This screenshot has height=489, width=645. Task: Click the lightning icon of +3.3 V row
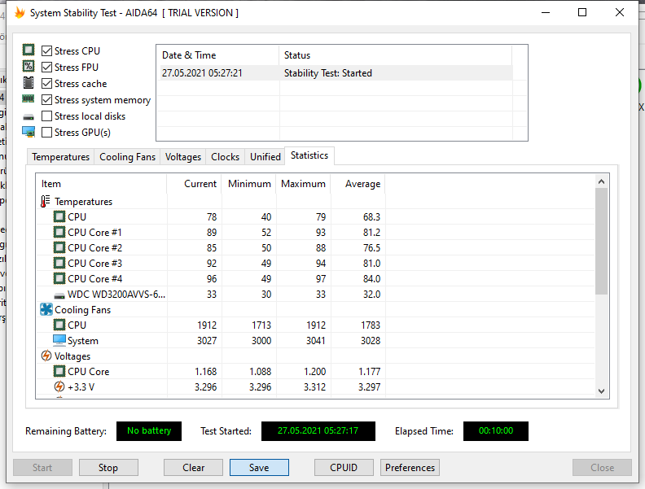(x=59, y=386)
